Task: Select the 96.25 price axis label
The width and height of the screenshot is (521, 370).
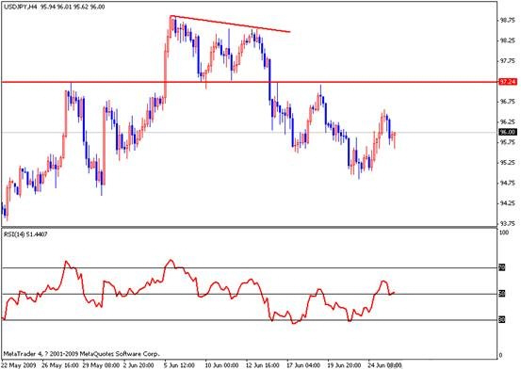Action: [508, 121]
